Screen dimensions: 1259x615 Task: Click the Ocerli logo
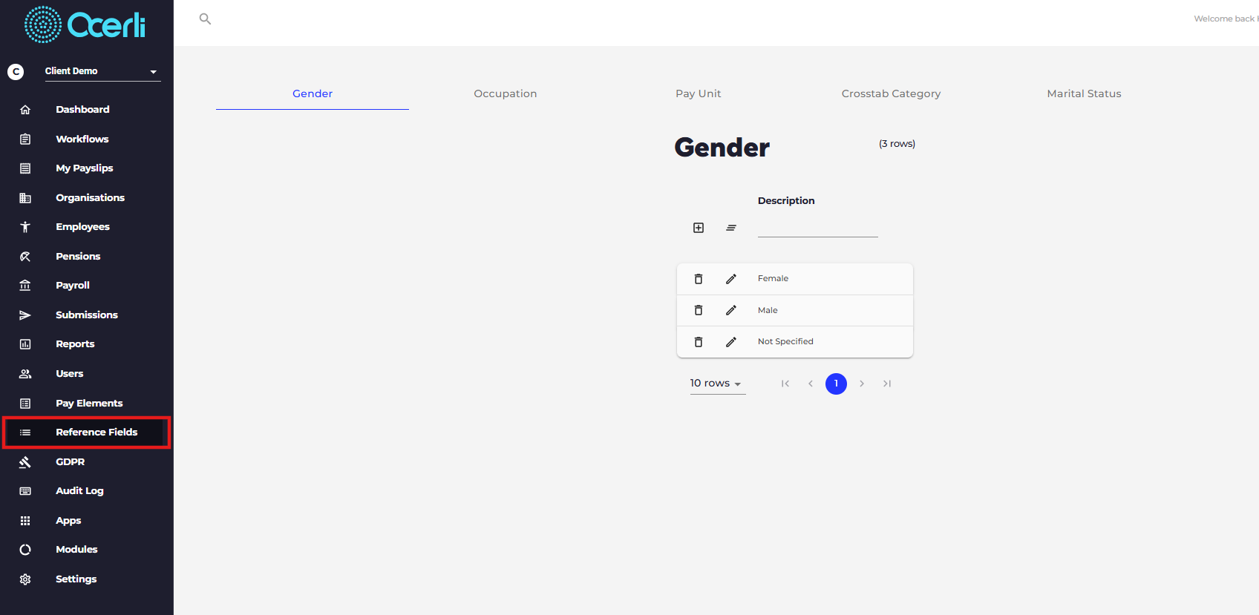coord(85,24)
